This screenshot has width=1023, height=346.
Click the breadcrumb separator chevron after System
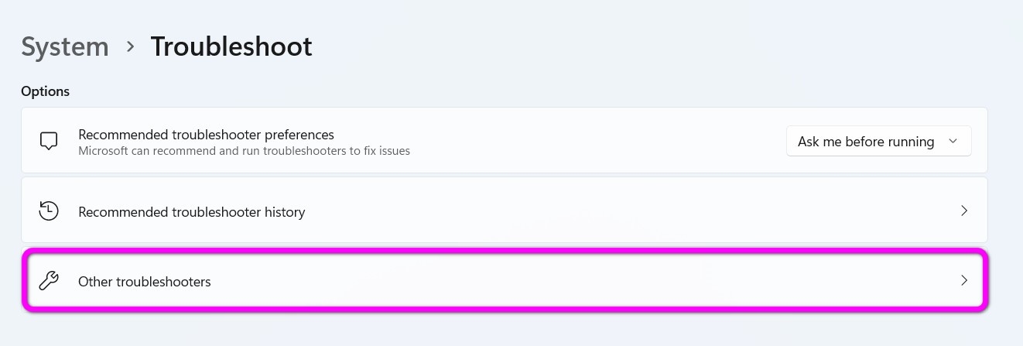pos(130,46)
